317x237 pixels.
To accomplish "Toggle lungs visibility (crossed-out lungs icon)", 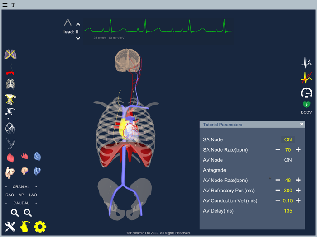I will pos(10,54).
